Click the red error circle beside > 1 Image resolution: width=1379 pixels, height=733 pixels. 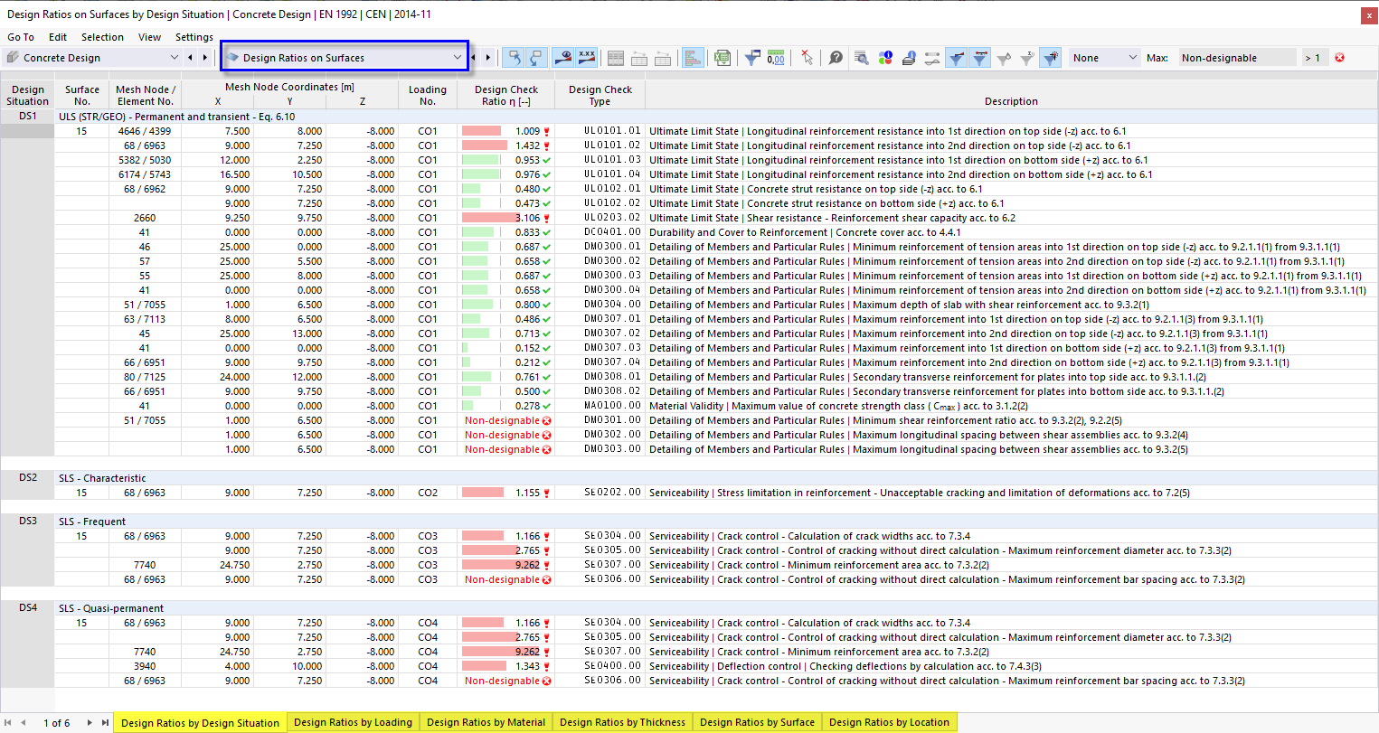(x=1339, y=58)
